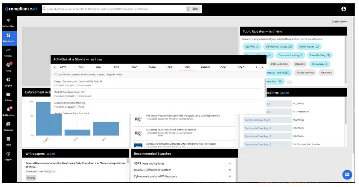Switch to the EOP tab
The height and width of the screenshot is (187, 359).
click(117, 67)
